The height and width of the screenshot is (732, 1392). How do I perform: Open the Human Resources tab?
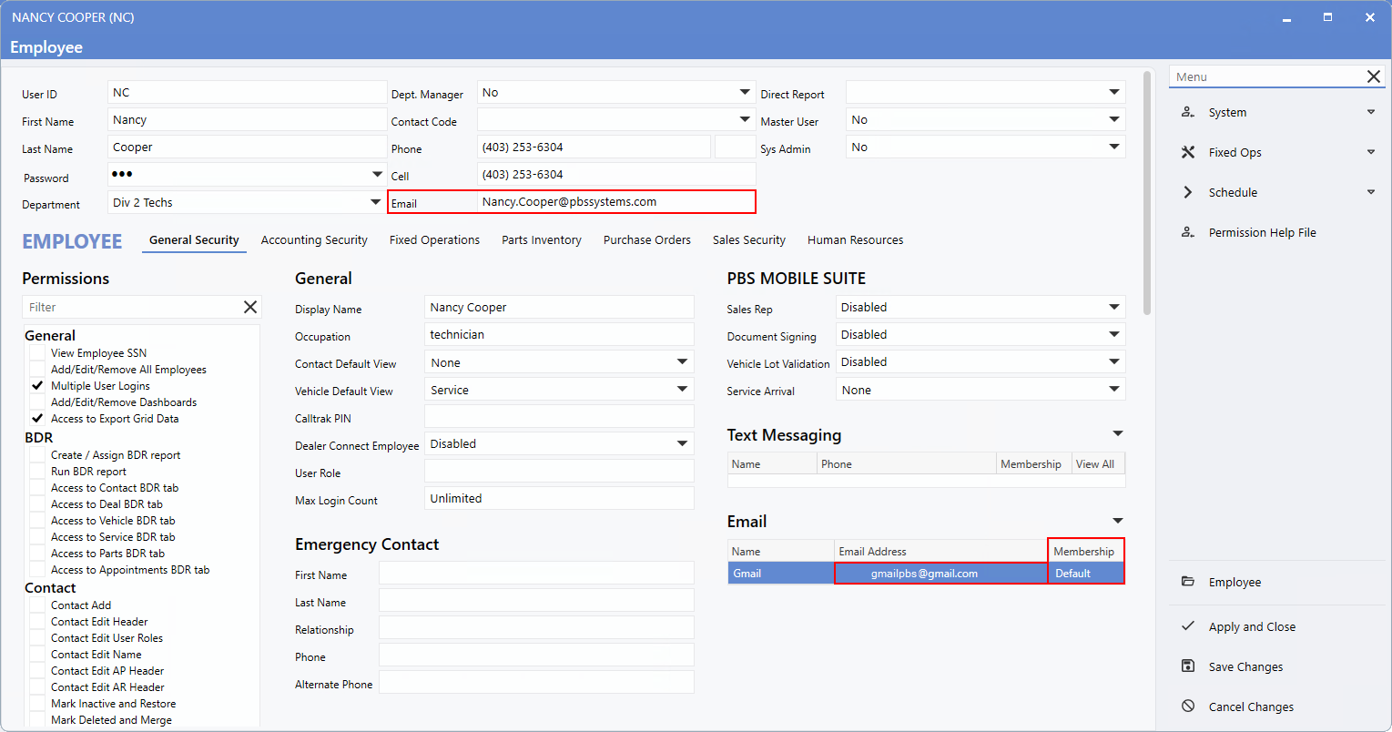tap(855, 240)
